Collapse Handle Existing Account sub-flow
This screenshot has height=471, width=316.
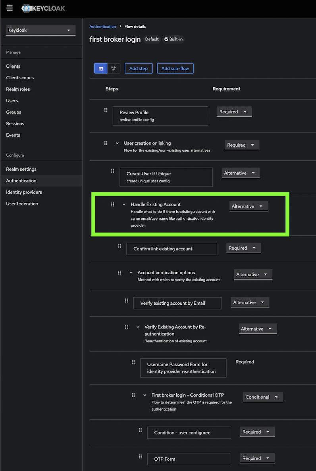(124, 205)
